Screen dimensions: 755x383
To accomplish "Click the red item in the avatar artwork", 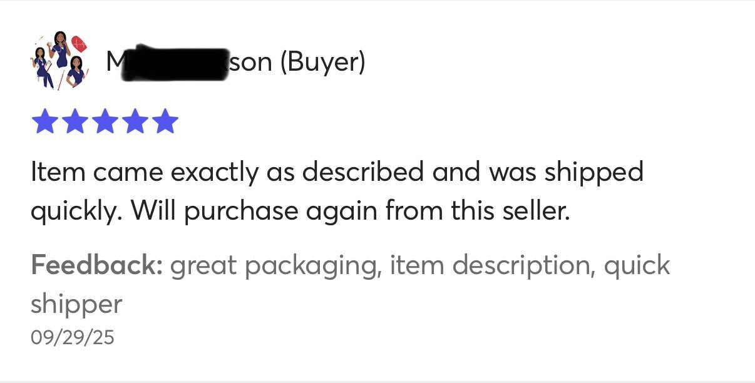I will click(x=80, y=44).
